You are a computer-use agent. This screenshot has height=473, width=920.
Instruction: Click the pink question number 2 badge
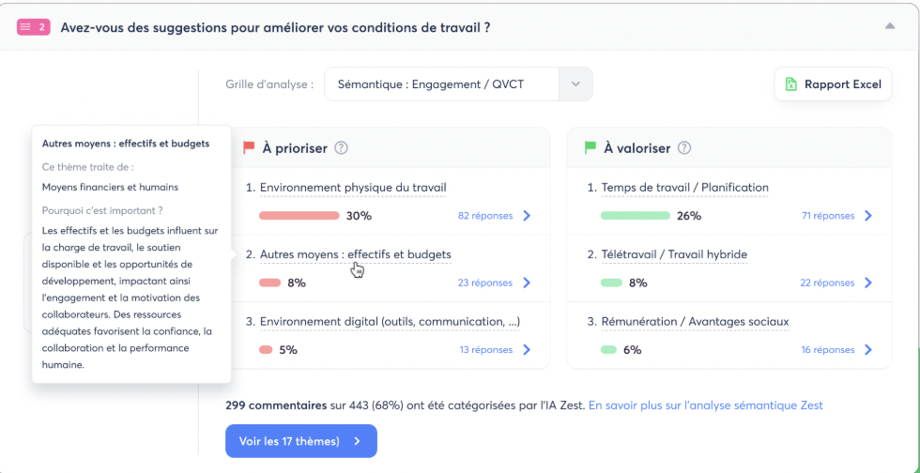tap(33, 27)
